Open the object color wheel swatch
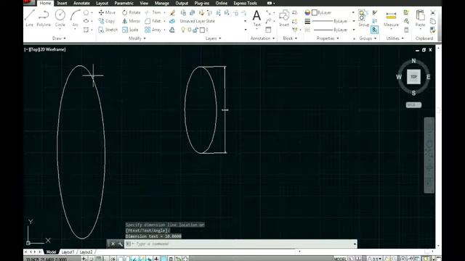 (x=307, y=12)
